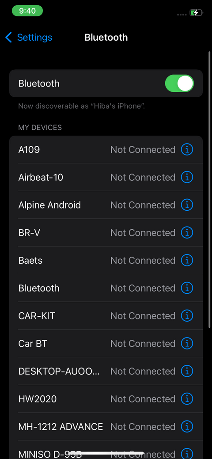Click the vertical scroll indicator
212x459 pixels.
[x=209, y=190]
